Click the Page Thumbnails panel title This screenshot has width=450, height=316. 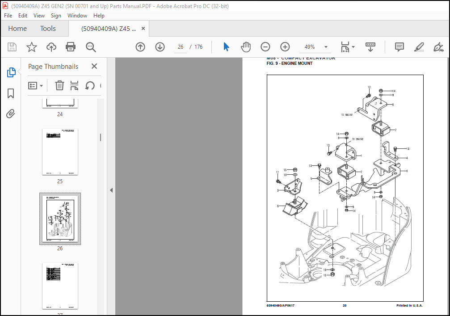tap(53, 66)
